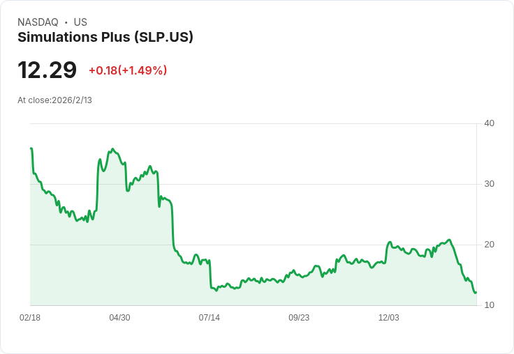Click the dot separator between NASDAQ and US
514x354 pixels.
pos(66,22)
